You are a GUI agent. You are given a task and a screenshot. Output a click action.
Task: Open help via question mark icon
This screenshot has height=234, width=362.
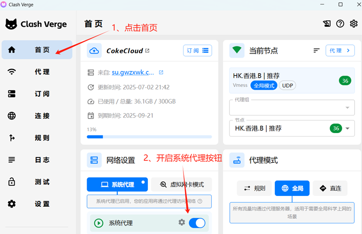340,23
